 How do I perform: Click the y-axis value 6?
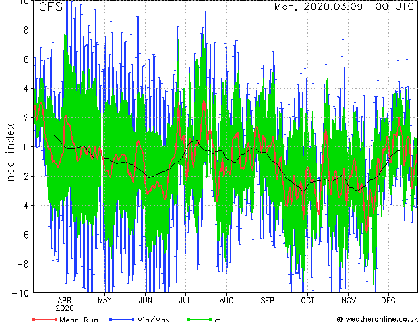[x=26, y=59]
